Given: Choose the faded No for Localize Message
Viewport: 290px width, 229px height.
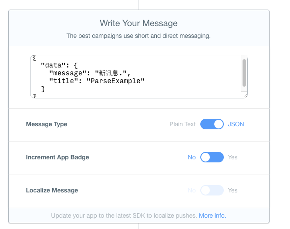Looking at the screenshot, I should [x=192, y=190].
